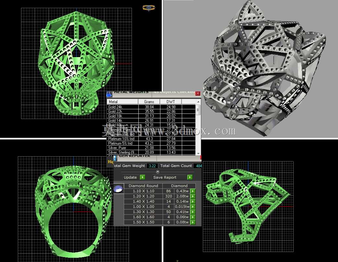Click the gem icon in top-left viewport

pyautogui.click(x=149, y=8)
